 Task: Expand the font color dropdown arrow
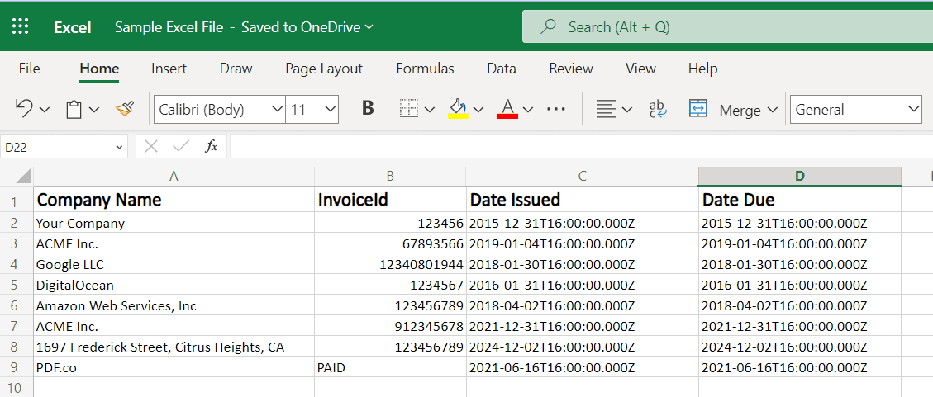528,110
